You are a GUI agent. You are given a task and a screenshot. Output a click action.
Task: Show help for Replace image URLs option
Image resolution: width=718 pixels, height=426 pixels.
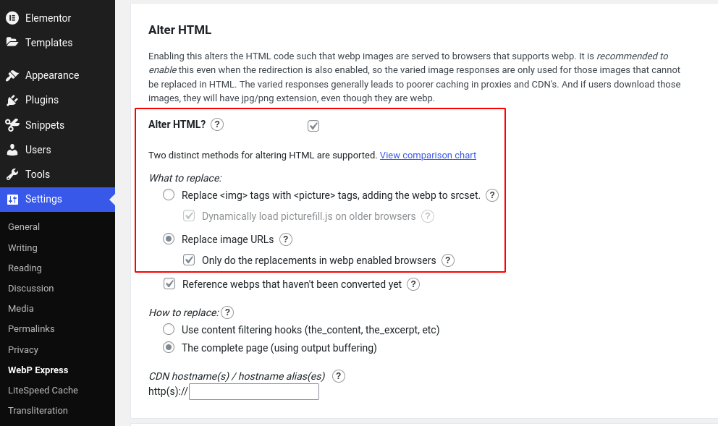pos(286,239)
